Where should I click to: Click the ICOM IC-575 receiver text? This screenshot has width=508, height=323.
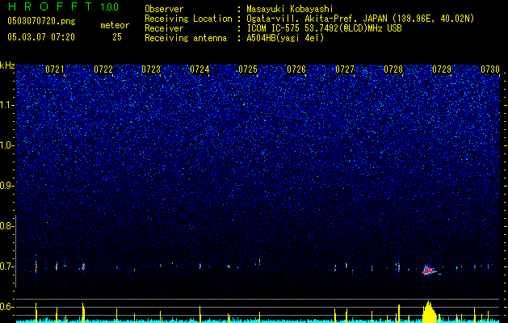[324, 28]
